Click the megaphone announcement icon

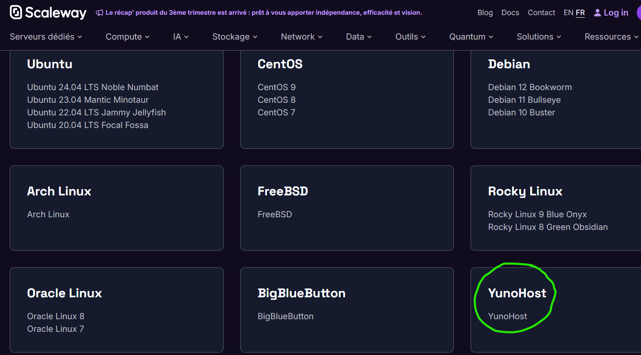tap(99, 12)
